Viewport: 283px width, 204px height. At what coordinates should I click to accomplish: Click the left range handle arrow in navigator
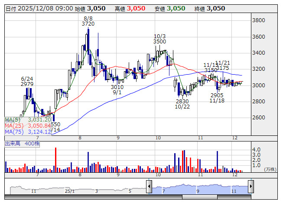[x=149, y=187]
